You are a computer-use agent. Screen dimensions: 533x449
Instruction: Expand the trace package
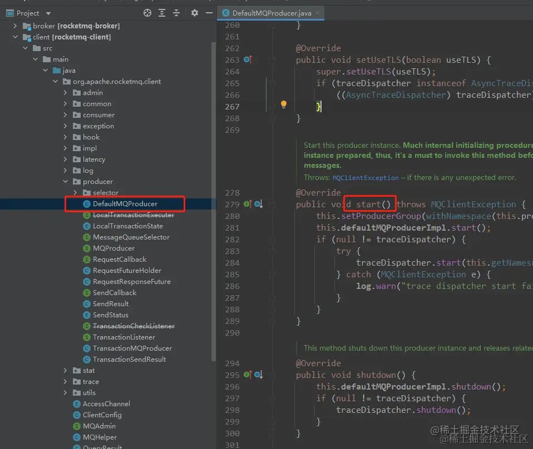65,382
